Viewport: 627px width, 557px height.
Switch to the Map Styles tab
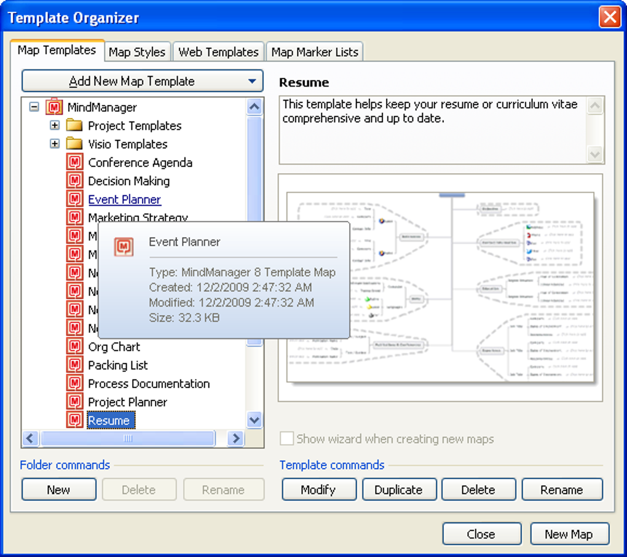[x=137, y=52]
